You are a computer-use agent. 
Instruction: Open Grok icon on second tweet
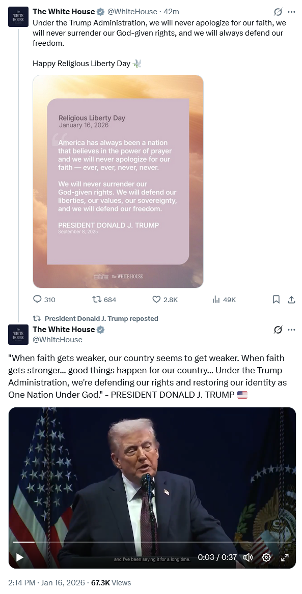[278, 330]
